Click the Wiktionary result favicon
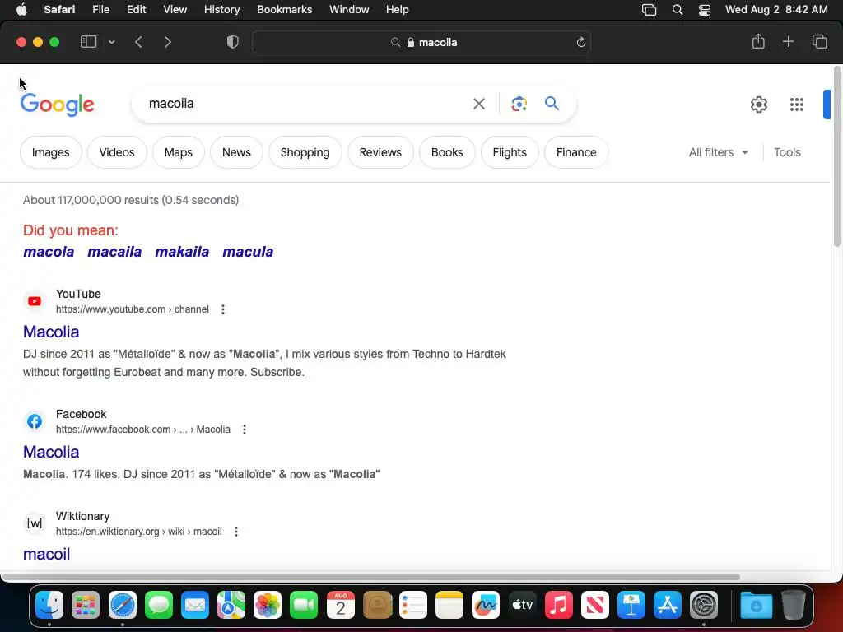Screen dimensions: 843x632 coord(35,523)
